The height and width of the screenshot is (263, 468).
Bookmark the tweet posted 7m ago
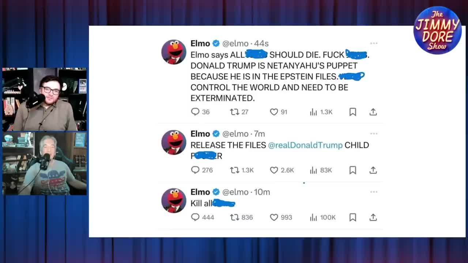pos(353,170)
